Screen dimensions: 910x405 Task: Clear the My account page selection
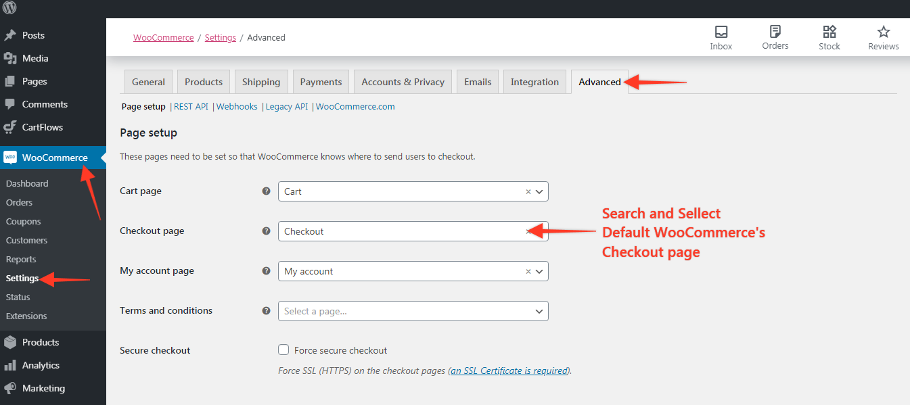[528, 271]
